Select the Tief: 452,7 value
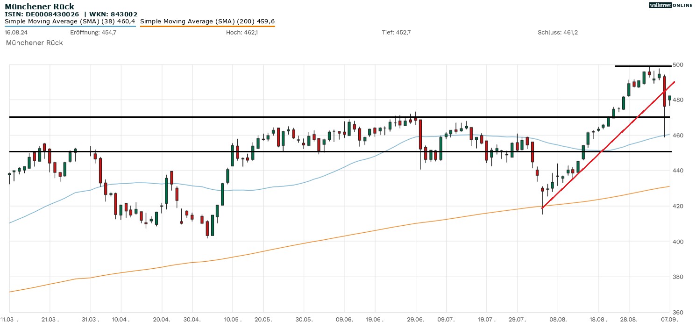The height and width of the screenshot is (322, 696). coord(396,32)
